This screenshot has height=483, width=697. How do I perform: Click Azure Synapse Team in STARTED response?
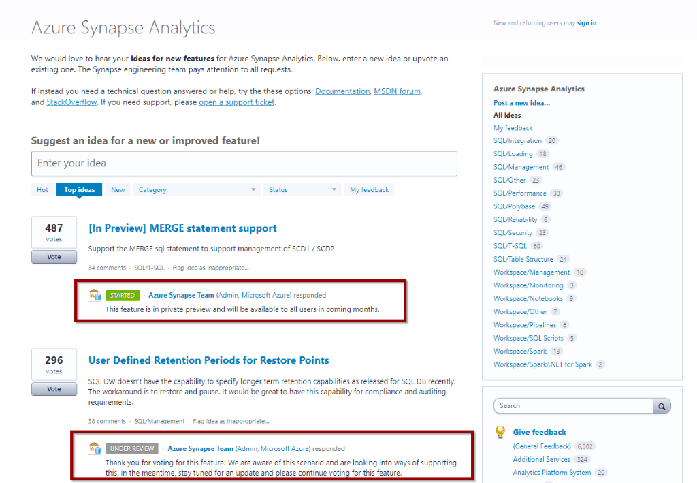[181, 295]
